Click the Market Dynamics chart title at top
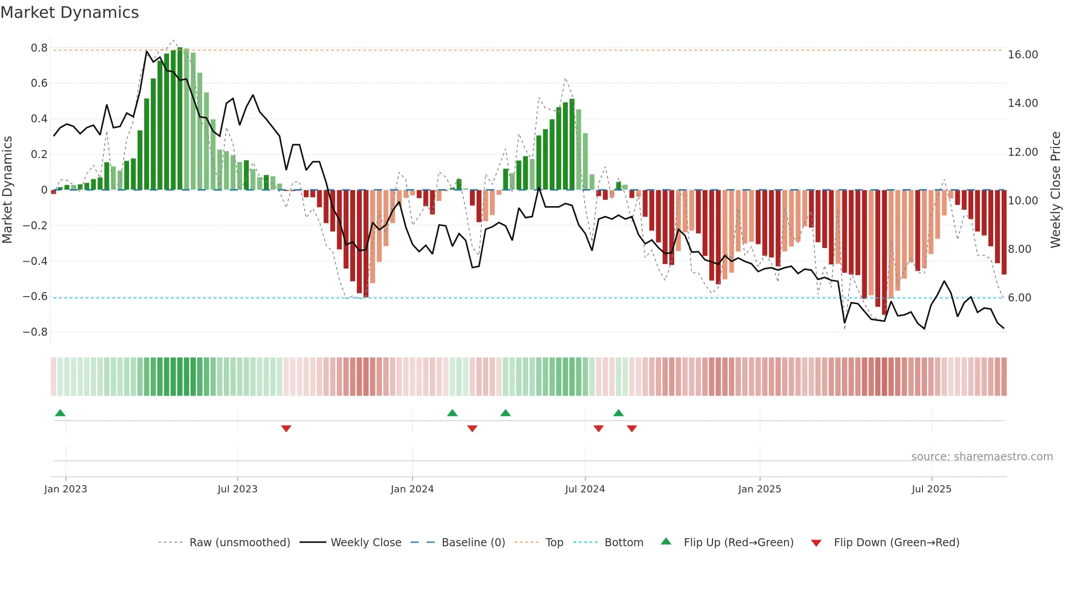The image size is (1068, 601). click(69, 12)
